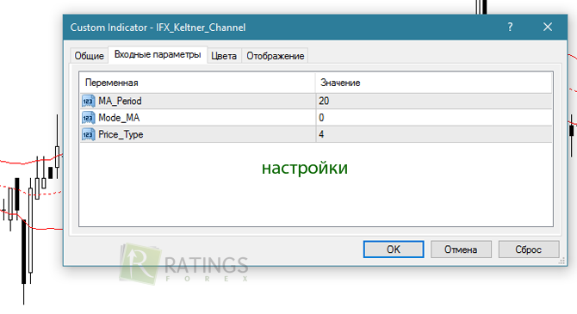Open the Цвета tab
This screenshot has width=577, height=314.
224,56
